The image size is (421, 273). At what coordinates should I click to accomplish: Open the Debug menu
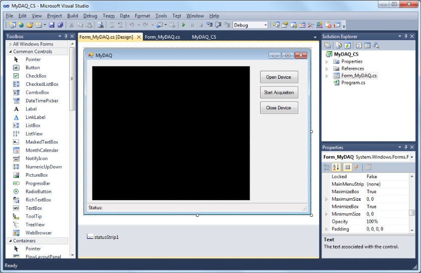[x=90, y=16]
